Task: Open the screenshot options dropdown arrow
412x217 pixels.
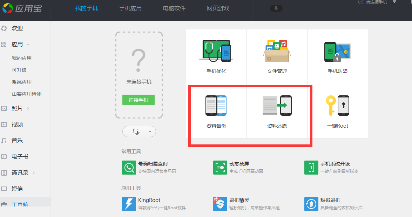Action: click(x=150, y=131)
